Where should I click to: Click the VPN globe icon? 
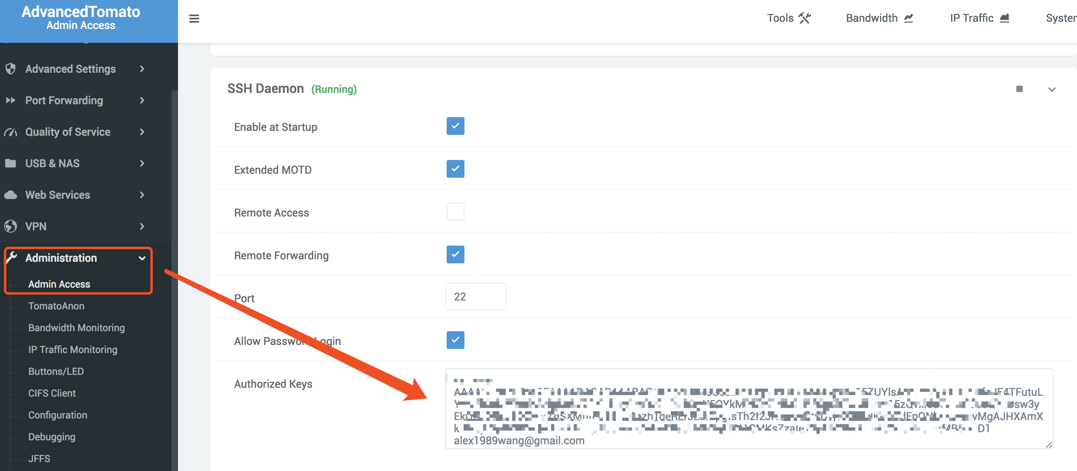[x=11, y=226]
